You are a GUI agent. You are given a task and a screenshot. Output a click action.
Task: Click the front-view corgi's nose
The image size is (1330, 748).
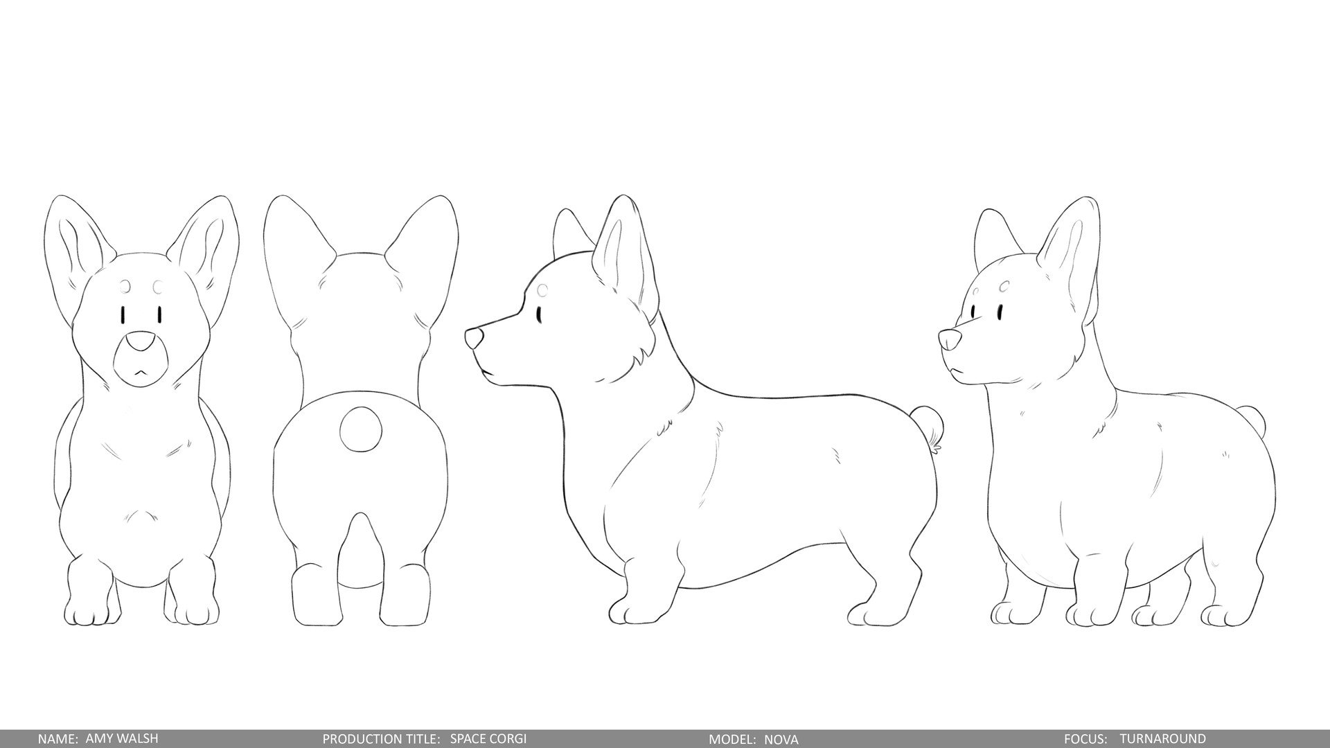click(x=141, y=340)
